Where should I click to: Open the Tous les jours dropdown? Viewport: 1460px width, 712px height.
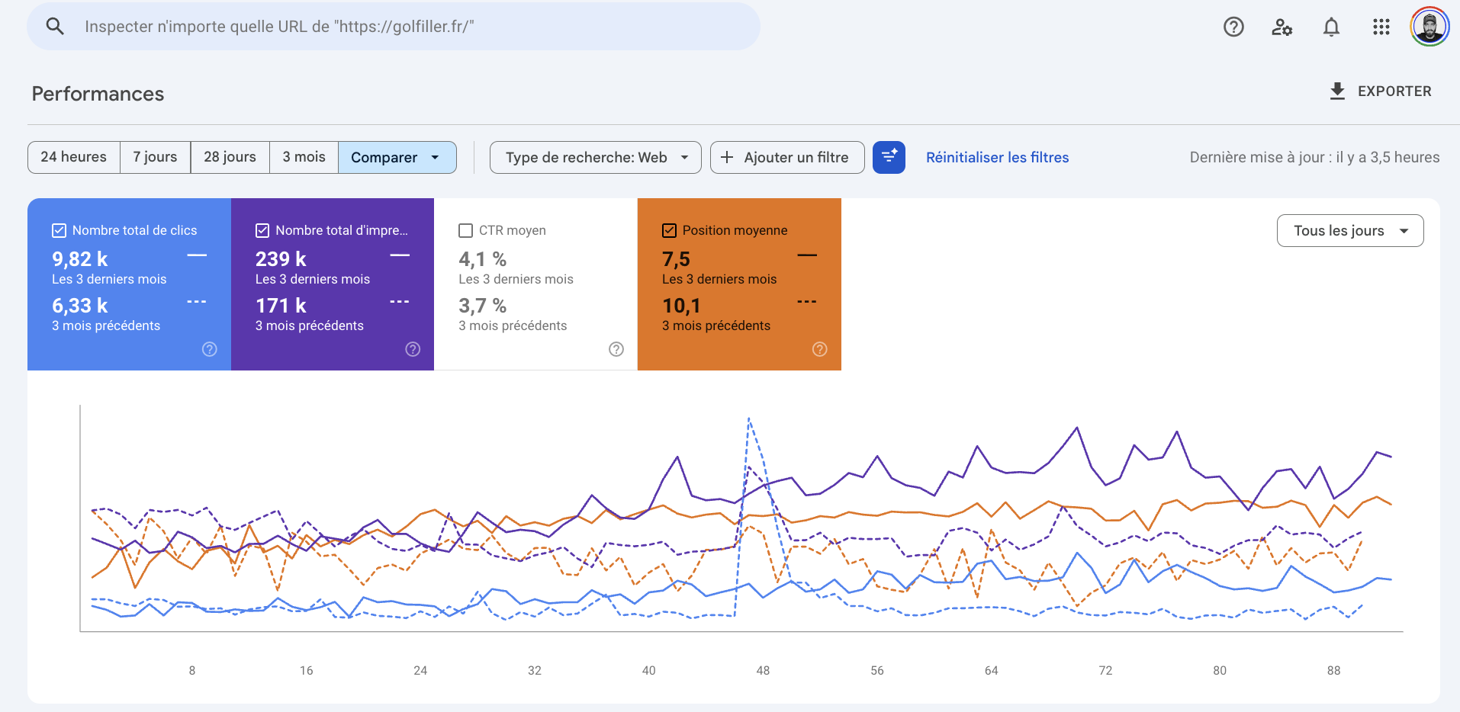1350,230
